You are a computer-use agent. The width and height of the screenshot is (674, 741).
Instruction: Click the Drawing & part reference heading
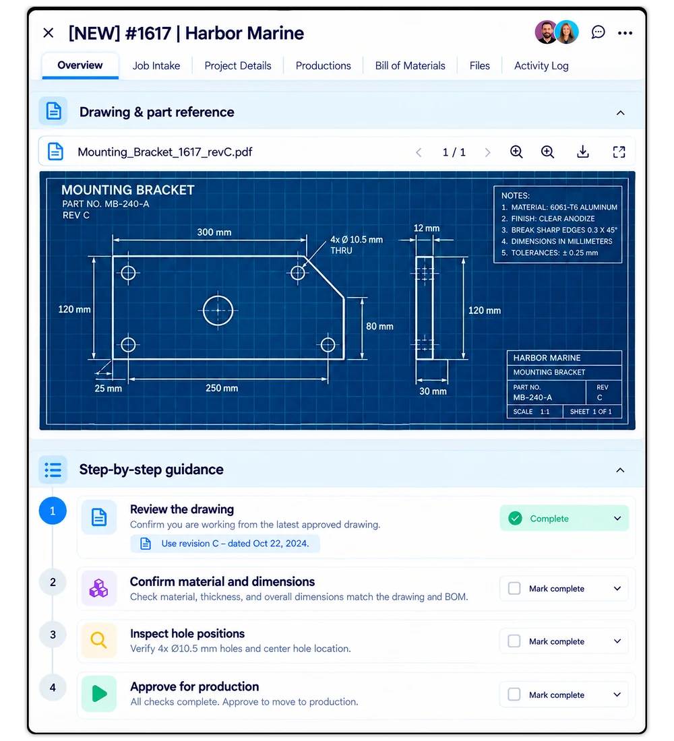156,112
